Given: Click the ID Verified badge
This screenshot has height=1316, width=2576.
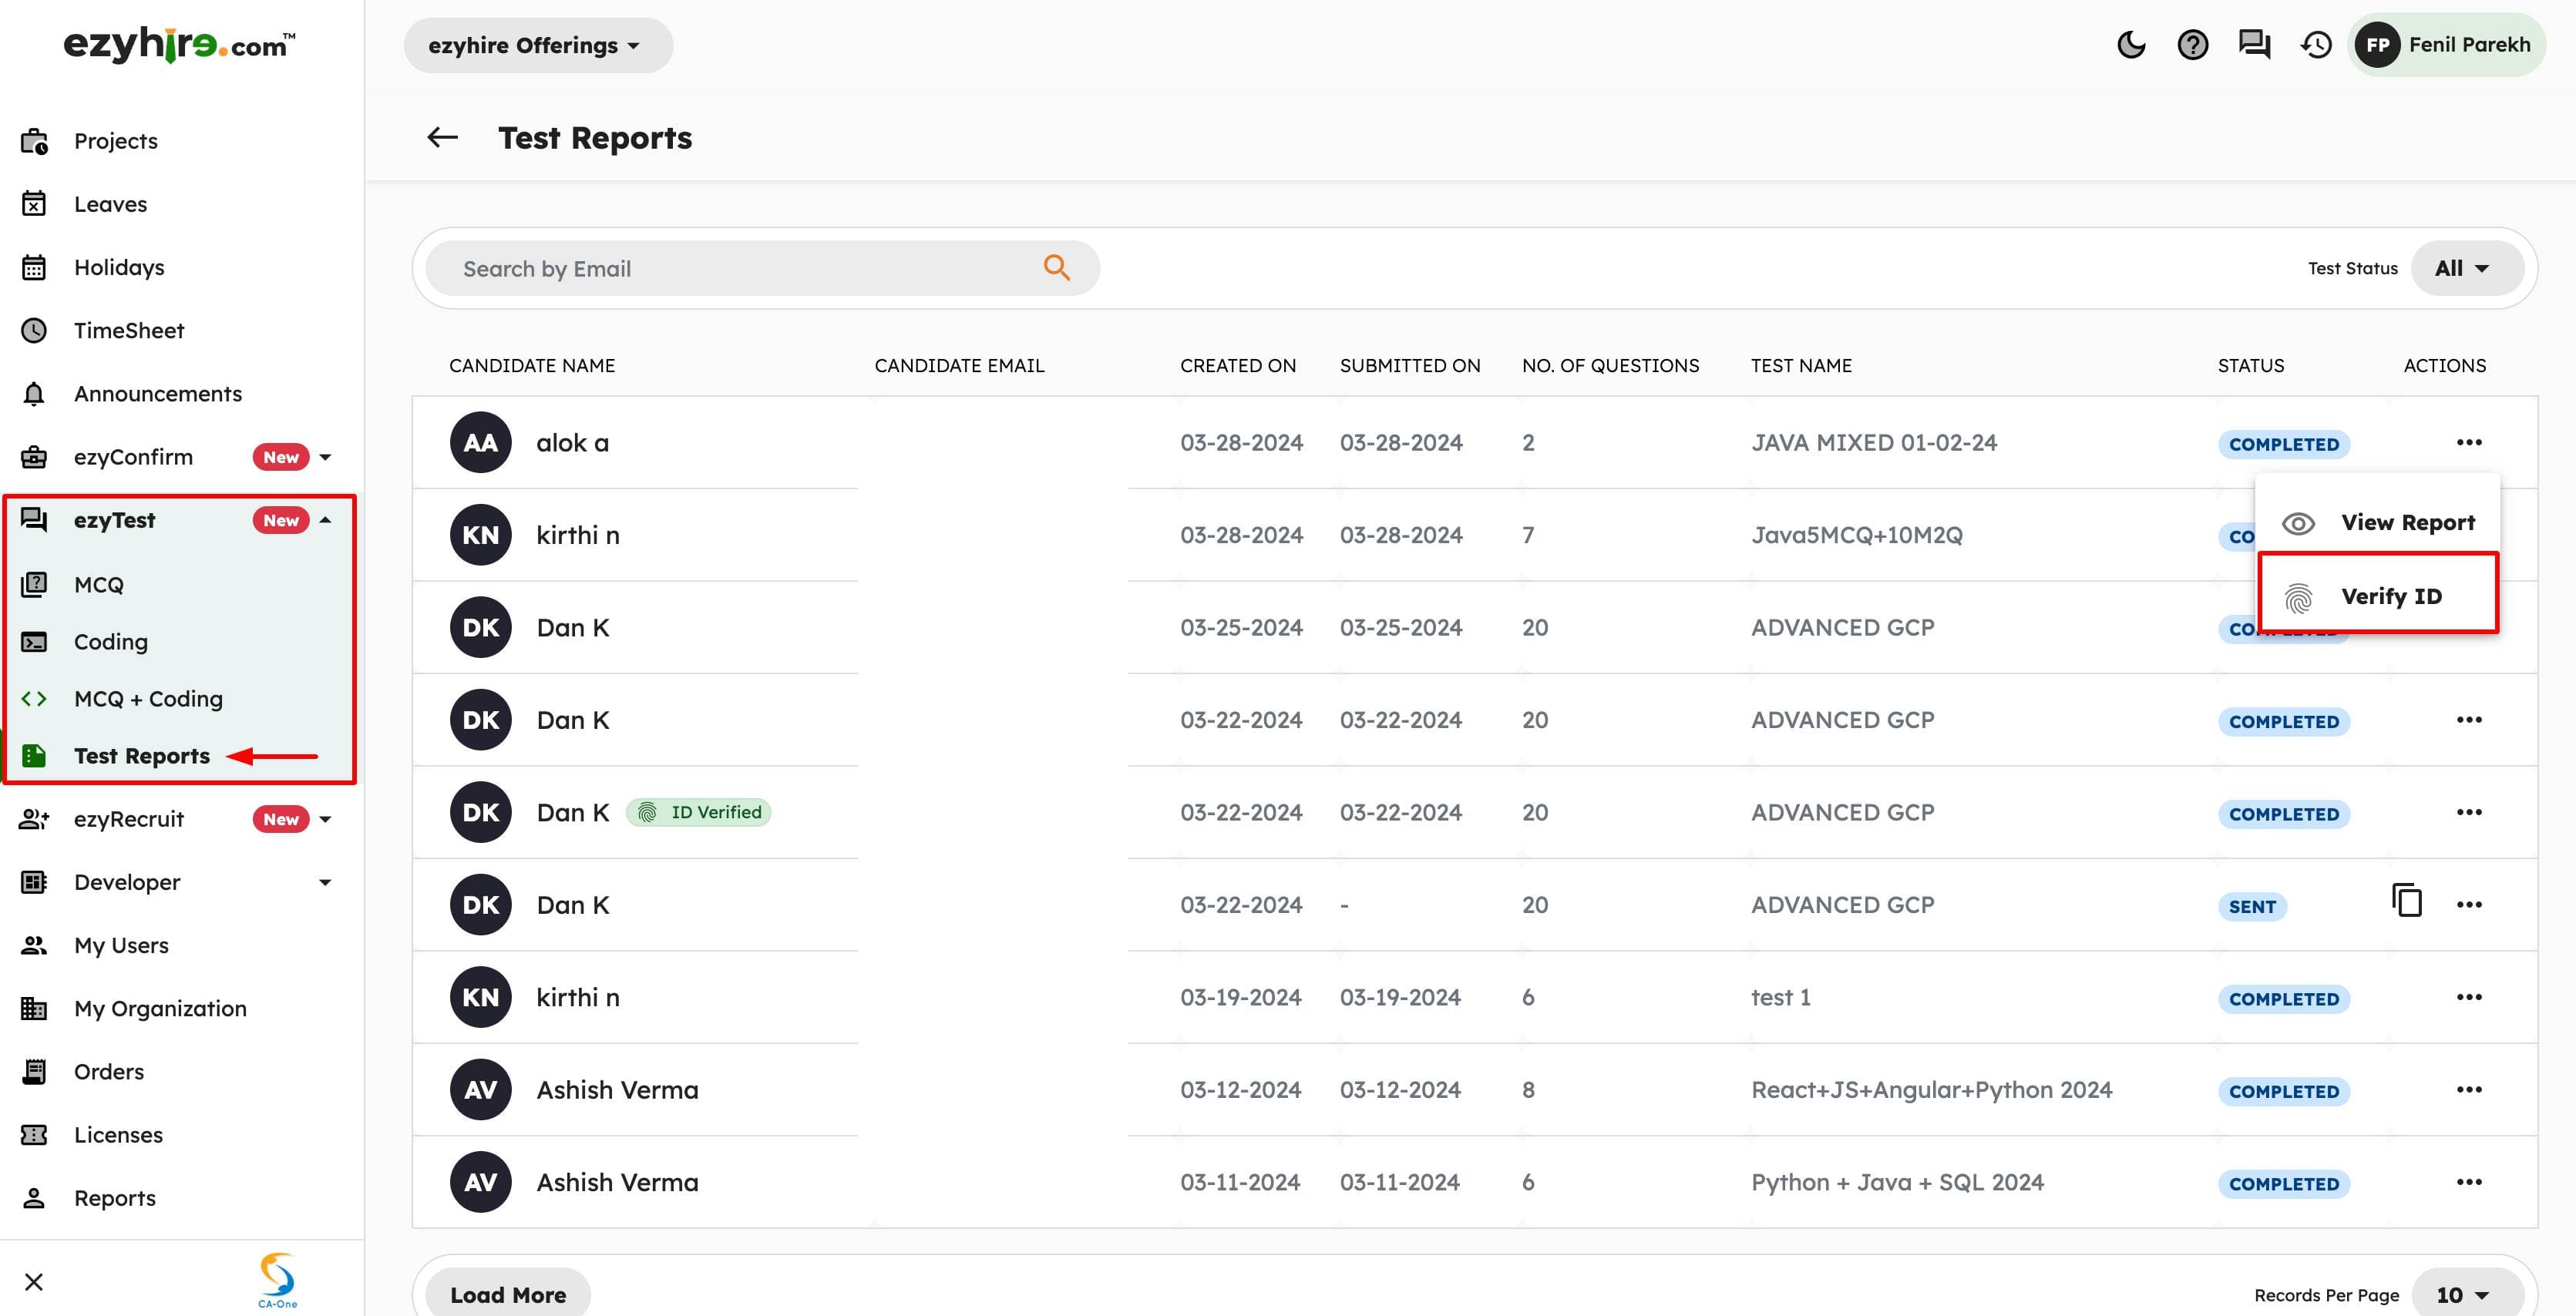Looking at the screenshot, I should coord(699,812).
